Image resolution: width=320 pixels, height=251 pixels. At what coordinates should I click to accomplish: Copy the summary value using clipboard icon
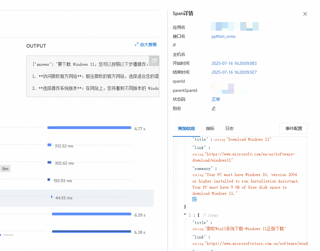195,199
